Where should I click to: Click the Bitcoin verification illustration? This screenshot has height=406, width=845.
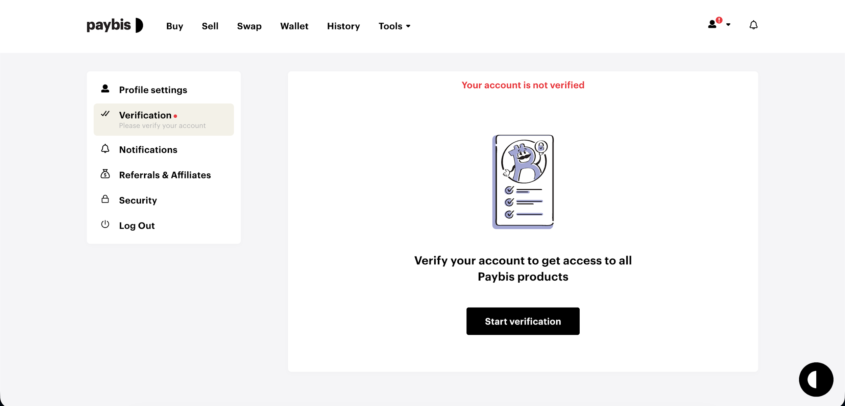(x=523, y=182)
